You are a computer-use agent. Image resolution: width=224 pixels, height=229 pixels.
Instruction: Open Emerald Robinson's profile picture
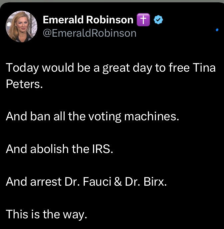[21, 26]
